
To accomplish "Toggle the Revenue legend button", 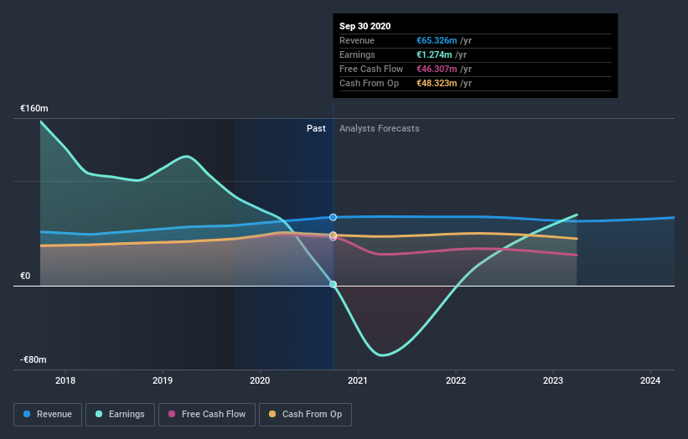I will (48, 415).
